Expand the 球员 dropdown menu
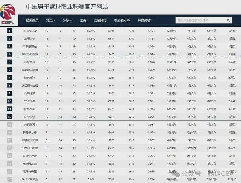This screenshot has height=183, width=241. point(51,20)
